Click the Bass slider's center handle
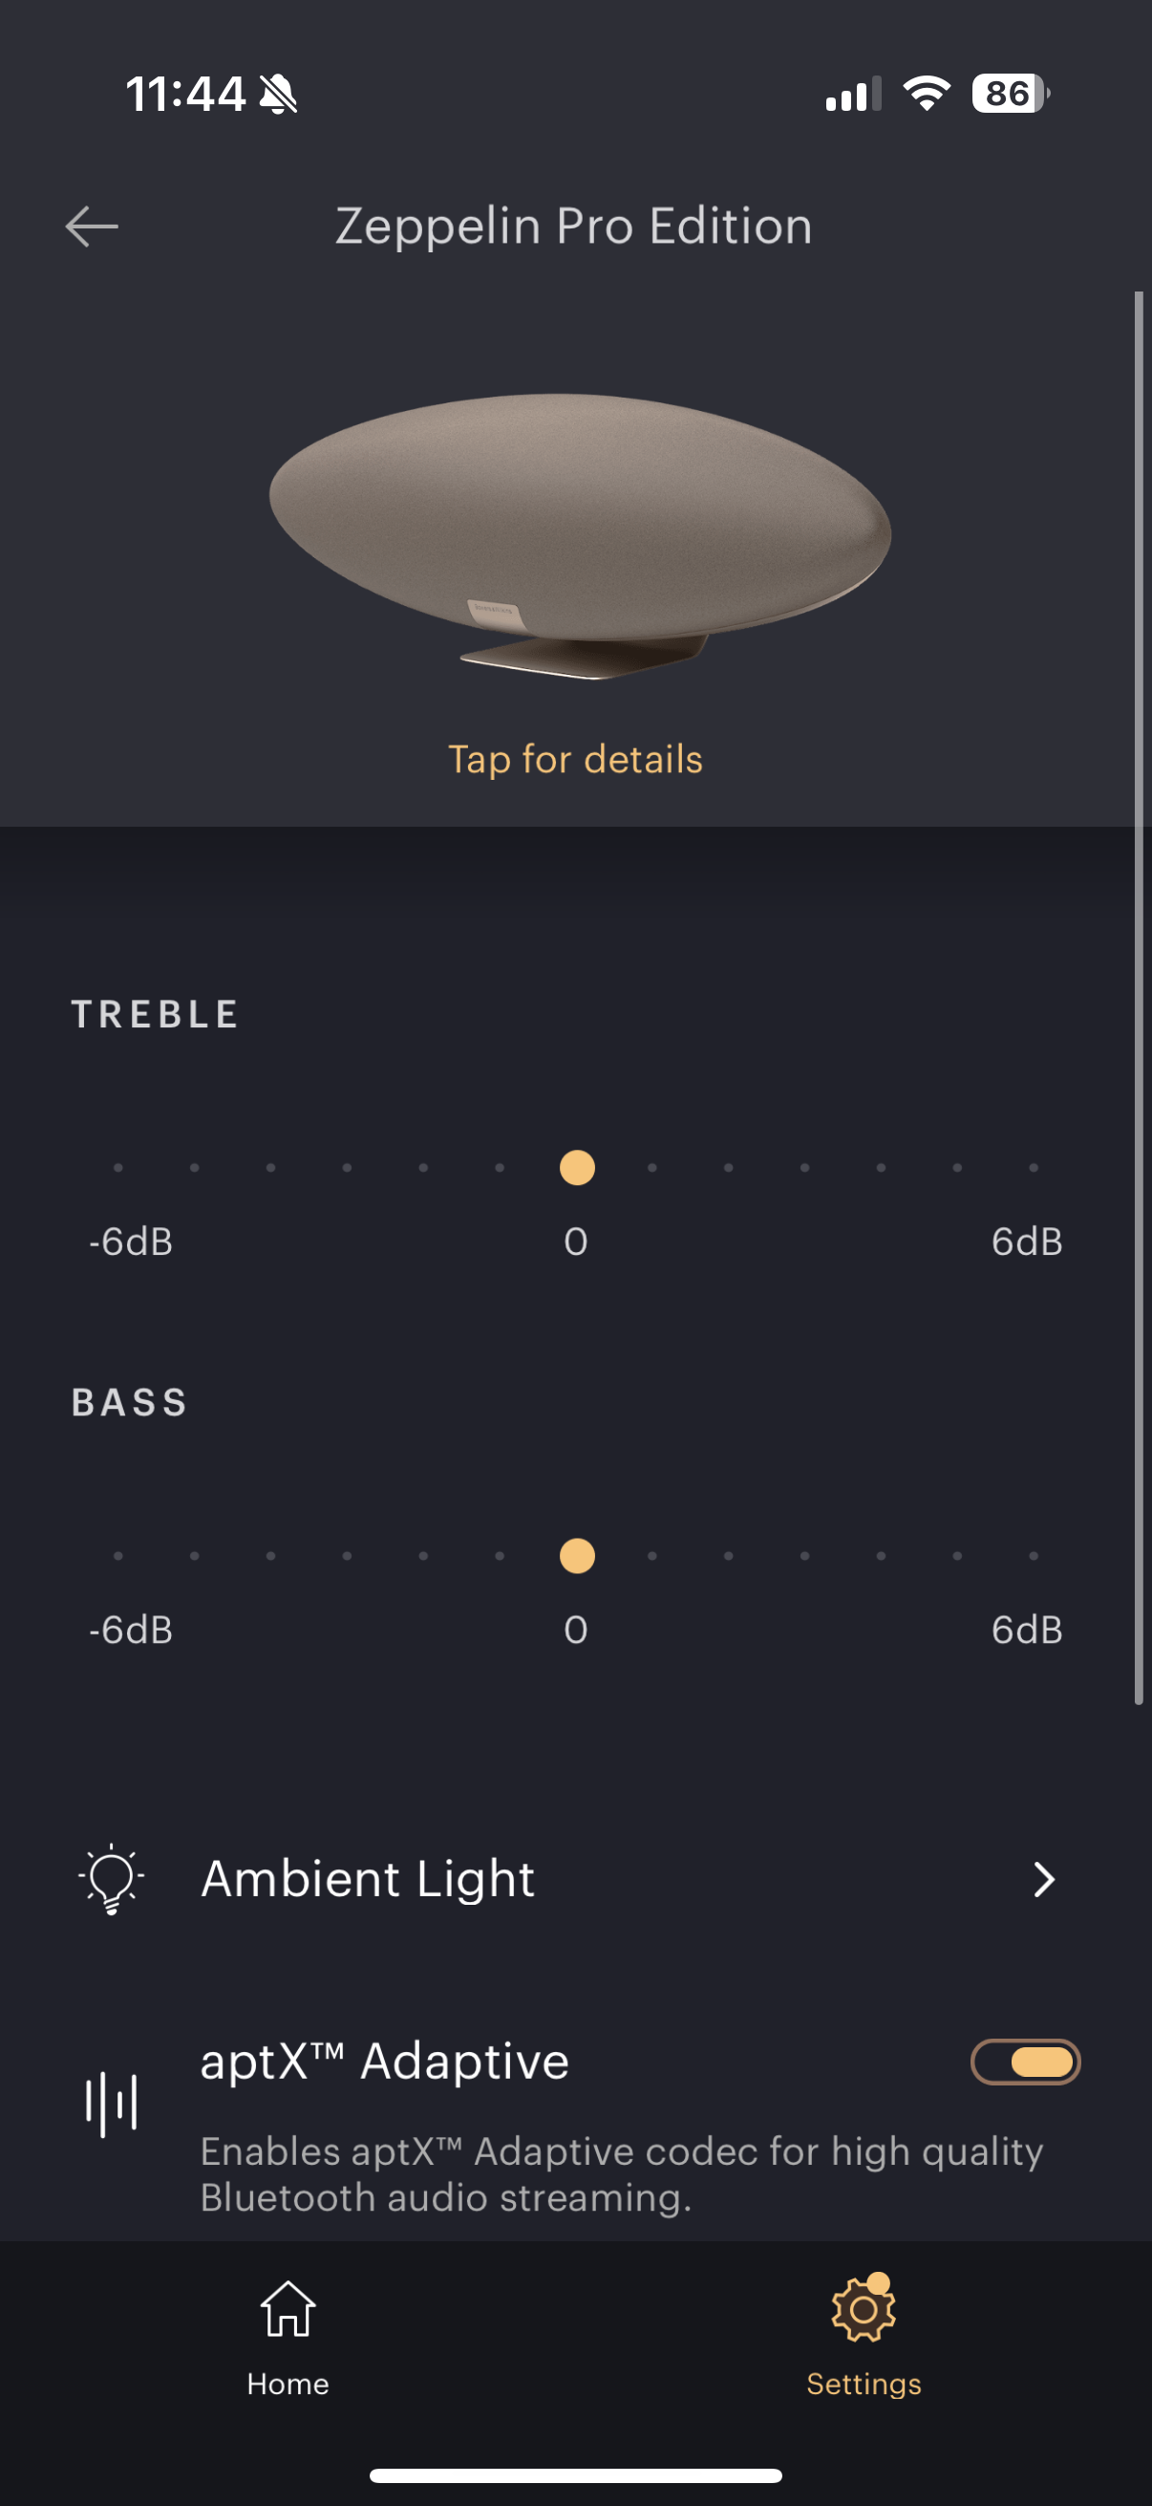Screen dimensions: 1152x2506 (x=578, y=1556)
